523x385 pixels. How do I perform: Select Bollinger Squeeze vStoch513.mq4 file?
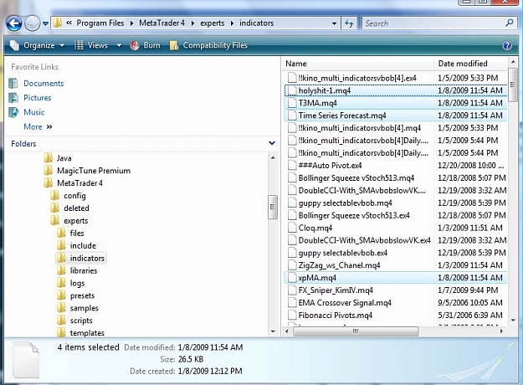[396, 177]
